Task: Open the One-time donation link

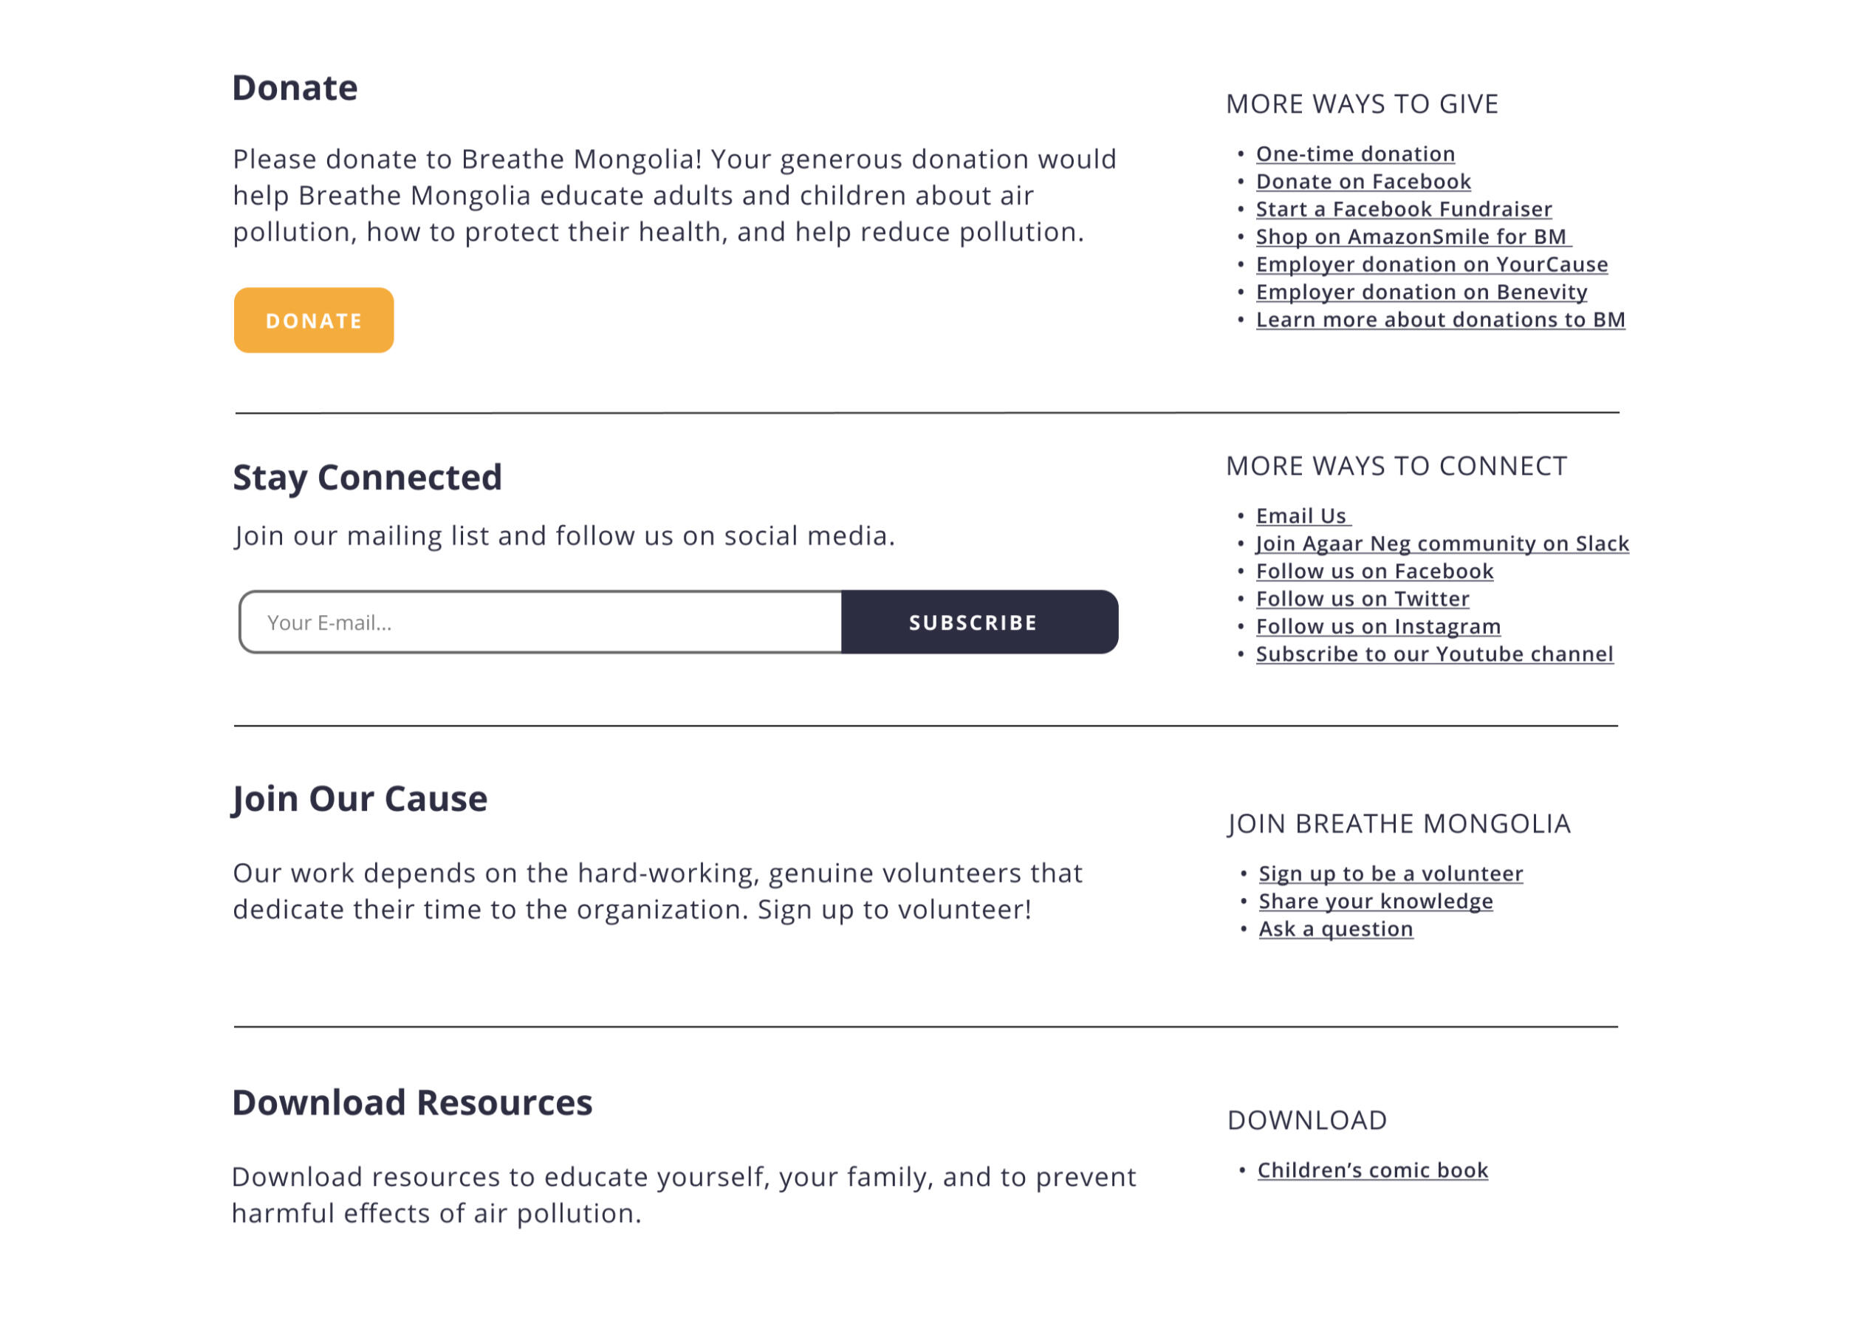Action: click(1354, 154)
